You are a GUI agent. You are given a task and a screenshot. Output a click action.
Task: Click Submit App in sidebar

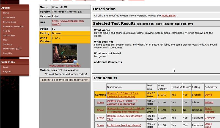[9, 35]
